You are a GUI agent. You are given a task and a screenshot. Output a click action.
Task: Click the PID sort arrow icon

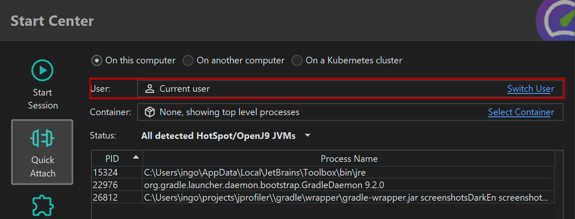tap(136, 157)
